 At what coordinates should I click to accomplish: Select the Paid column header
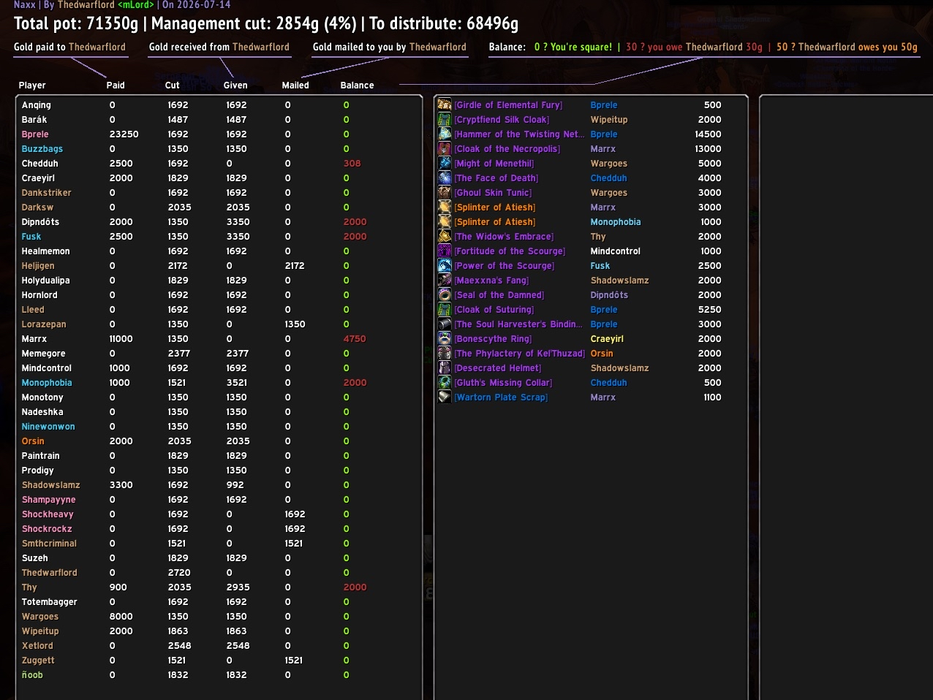116,85
